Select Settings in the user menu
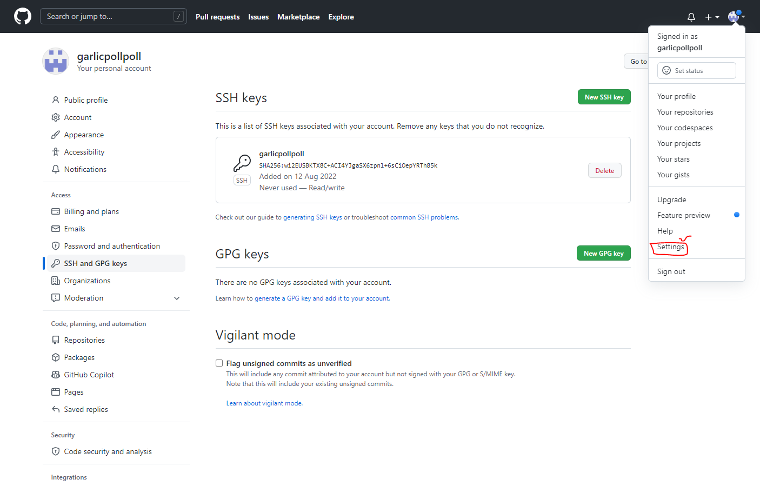The height and width of the screenshot is (486, 760). coord(697,247)
